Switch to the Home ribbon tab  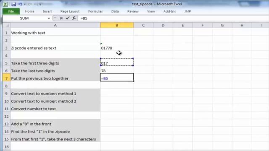(29, 11)
